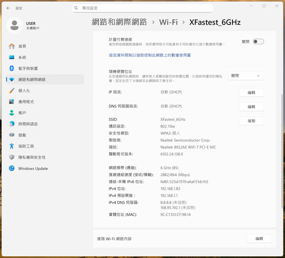Click Edit button for IP assignment
Viewport: 285px width, 258px height.
coord(251,93)
